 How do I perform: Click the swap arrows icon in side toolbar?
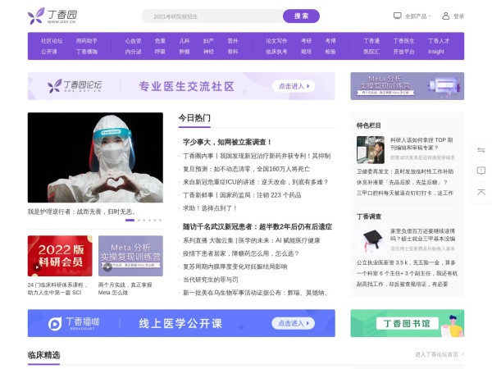[481, 150]
